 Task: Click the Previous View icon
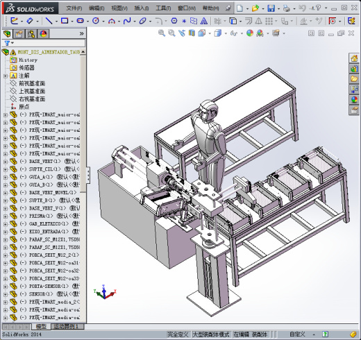pos(182,33)
